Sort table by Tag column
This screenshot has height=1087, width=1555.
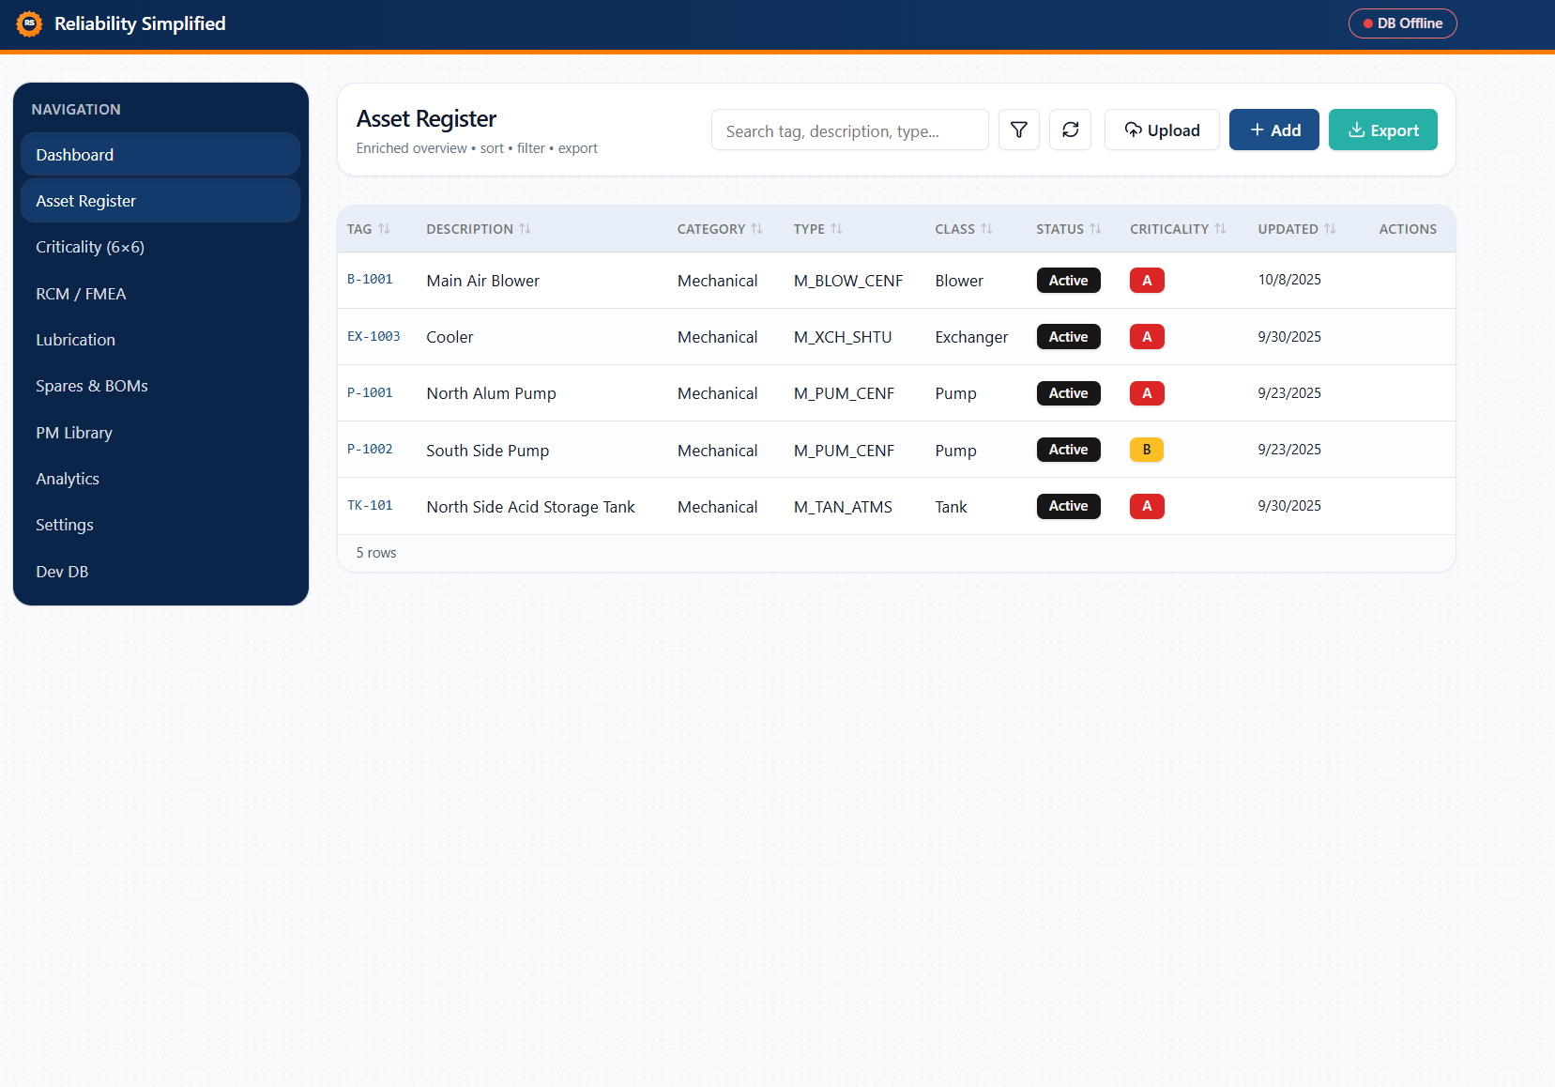368,229
